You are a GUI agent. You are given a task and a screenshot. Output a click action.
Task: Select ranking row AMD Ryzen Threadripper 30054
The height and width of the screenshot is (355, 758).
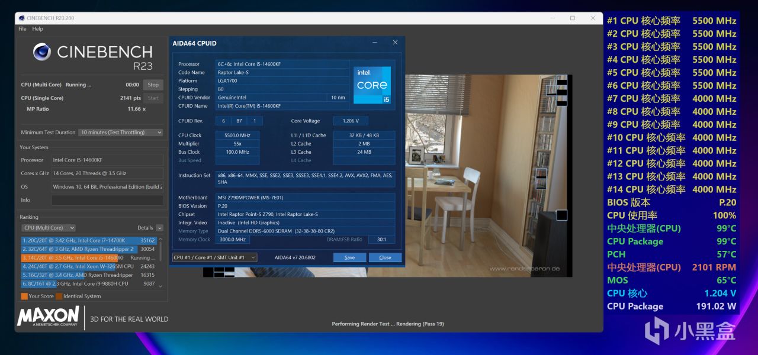(x=88, y=249)
